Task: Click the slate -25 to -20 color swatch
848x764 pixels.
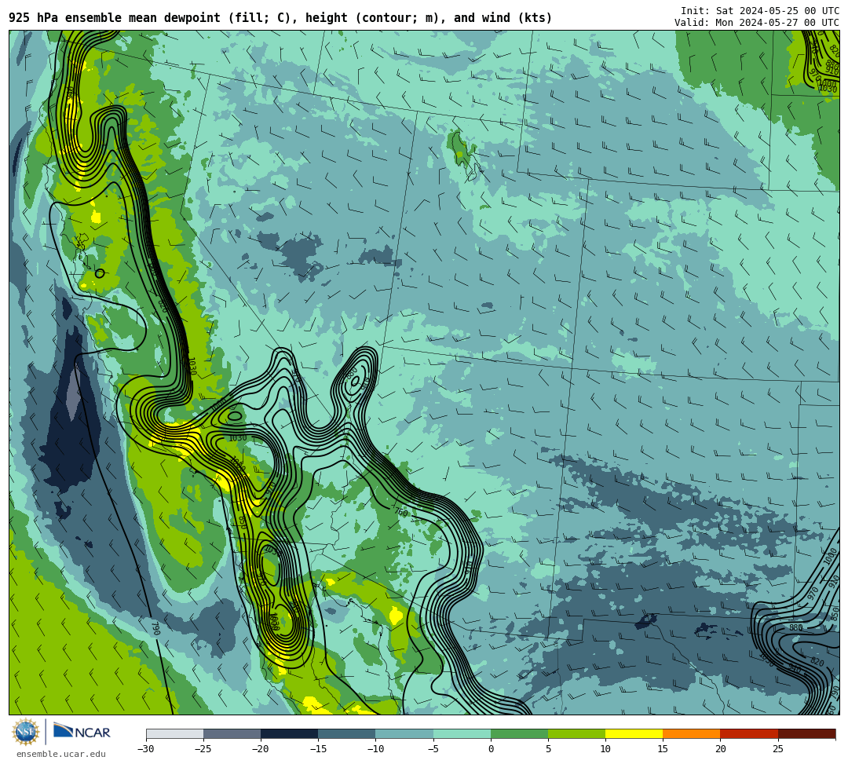Action: pos(232,733)
